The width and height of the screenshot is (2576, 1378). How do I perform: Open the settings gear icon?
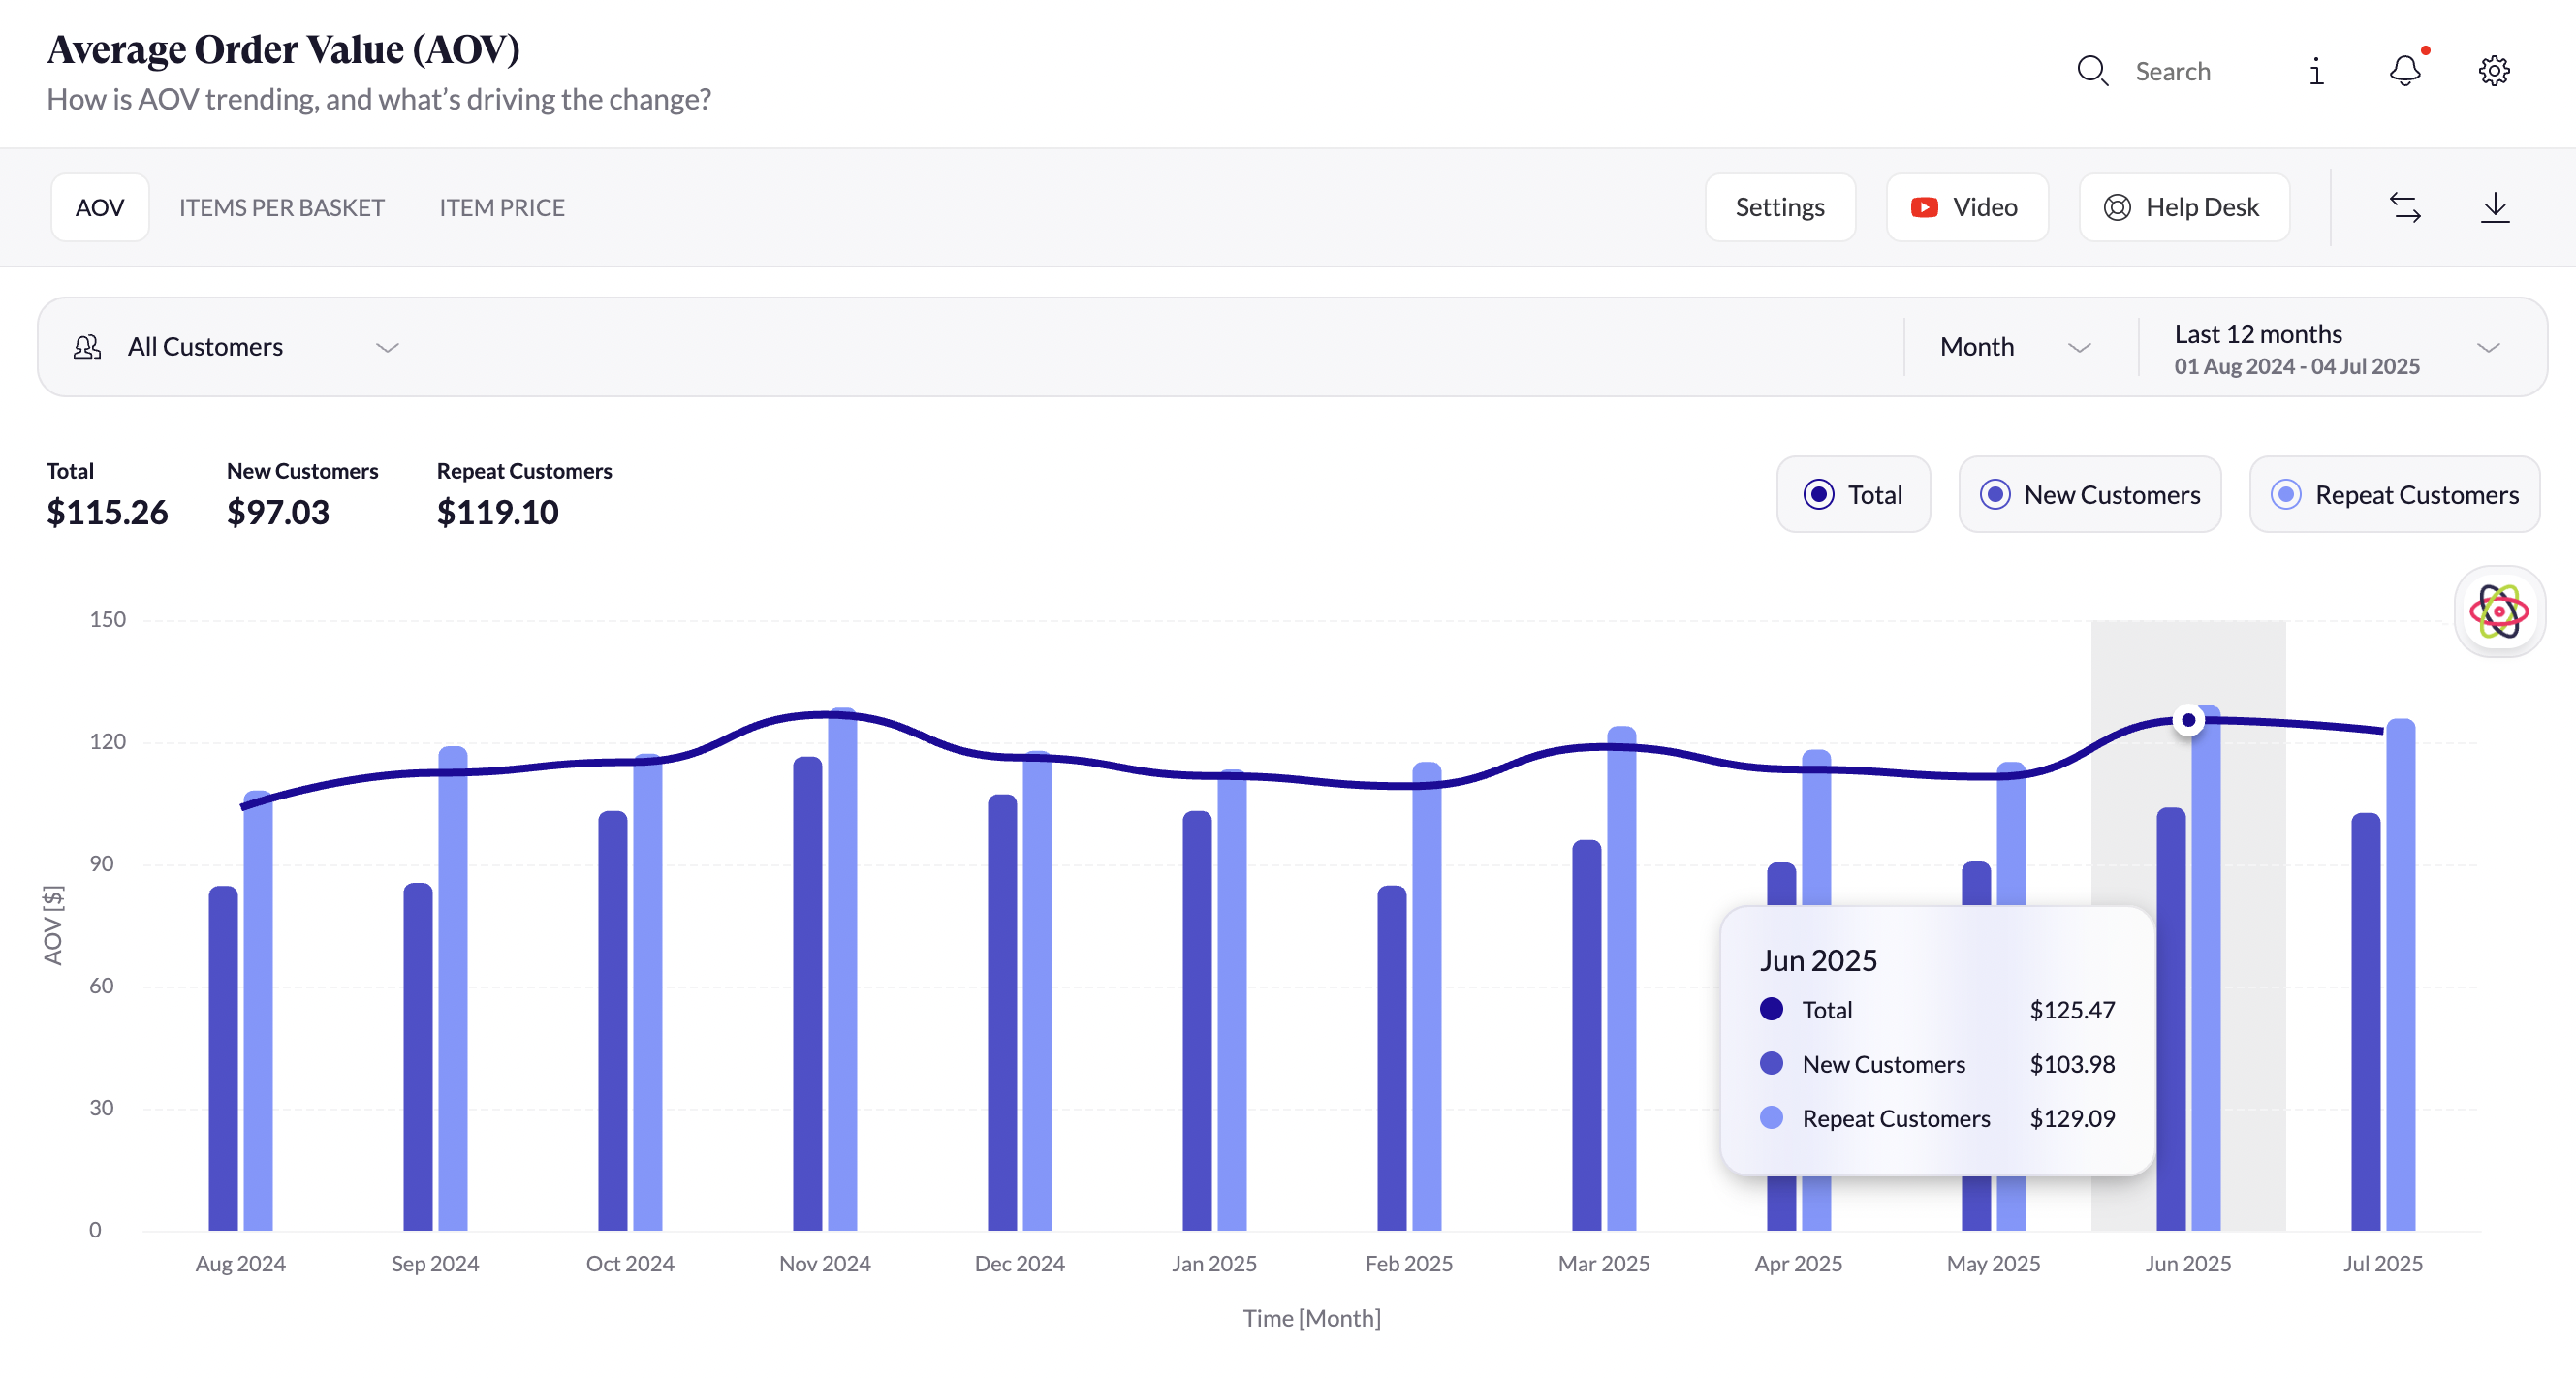(x=2494, y=71)
